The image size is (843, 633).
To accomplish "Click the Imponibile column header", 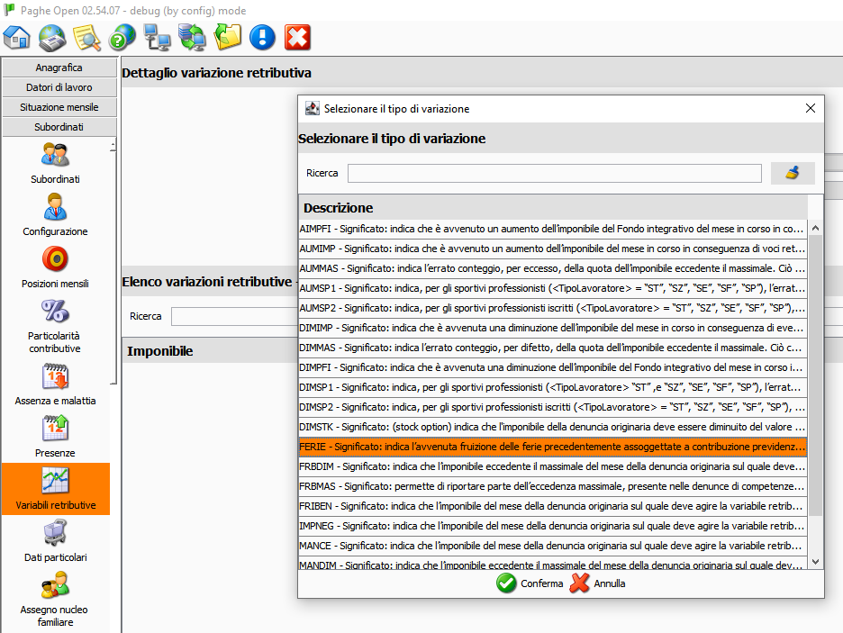I will coord(210,351).
